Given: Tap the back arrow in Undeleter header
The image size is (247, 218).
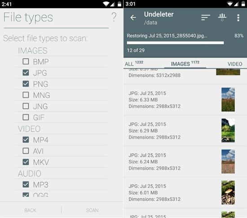Looking at the screenshot, I should click(133, 17).
